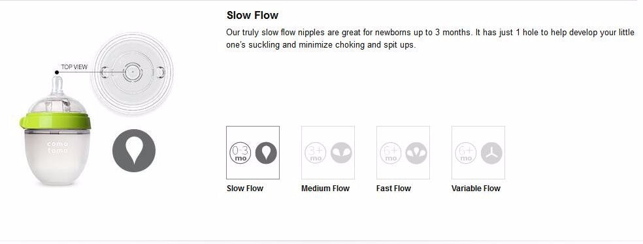Select the Fast Flow nipple box
The width and height of the screenshot is (643, 244).
click(403, 153)
